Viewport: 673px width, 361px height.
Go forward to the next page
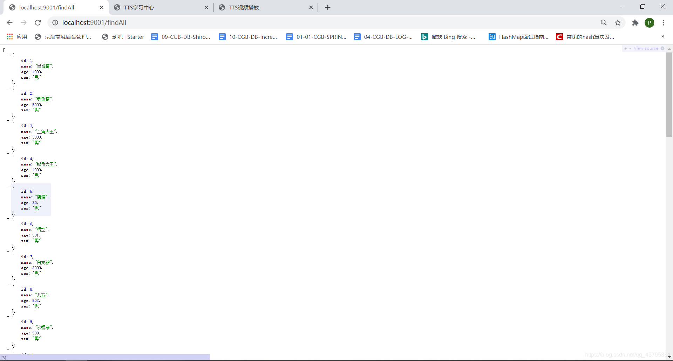tap(23, 23)
